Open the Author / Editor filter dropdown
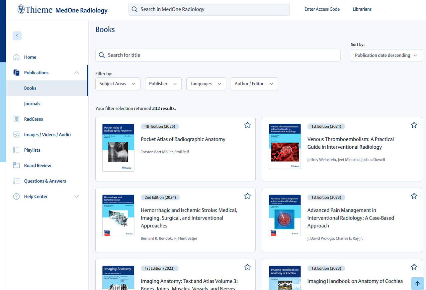This screenshot has width=426, height=290. pyautogui.click(x=254, y=84)
